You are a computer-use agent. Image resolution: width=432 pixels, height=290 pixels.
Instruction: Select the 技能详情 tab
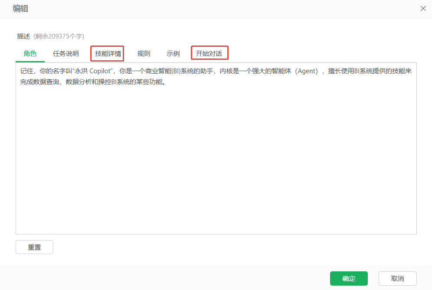pos(108,53)
